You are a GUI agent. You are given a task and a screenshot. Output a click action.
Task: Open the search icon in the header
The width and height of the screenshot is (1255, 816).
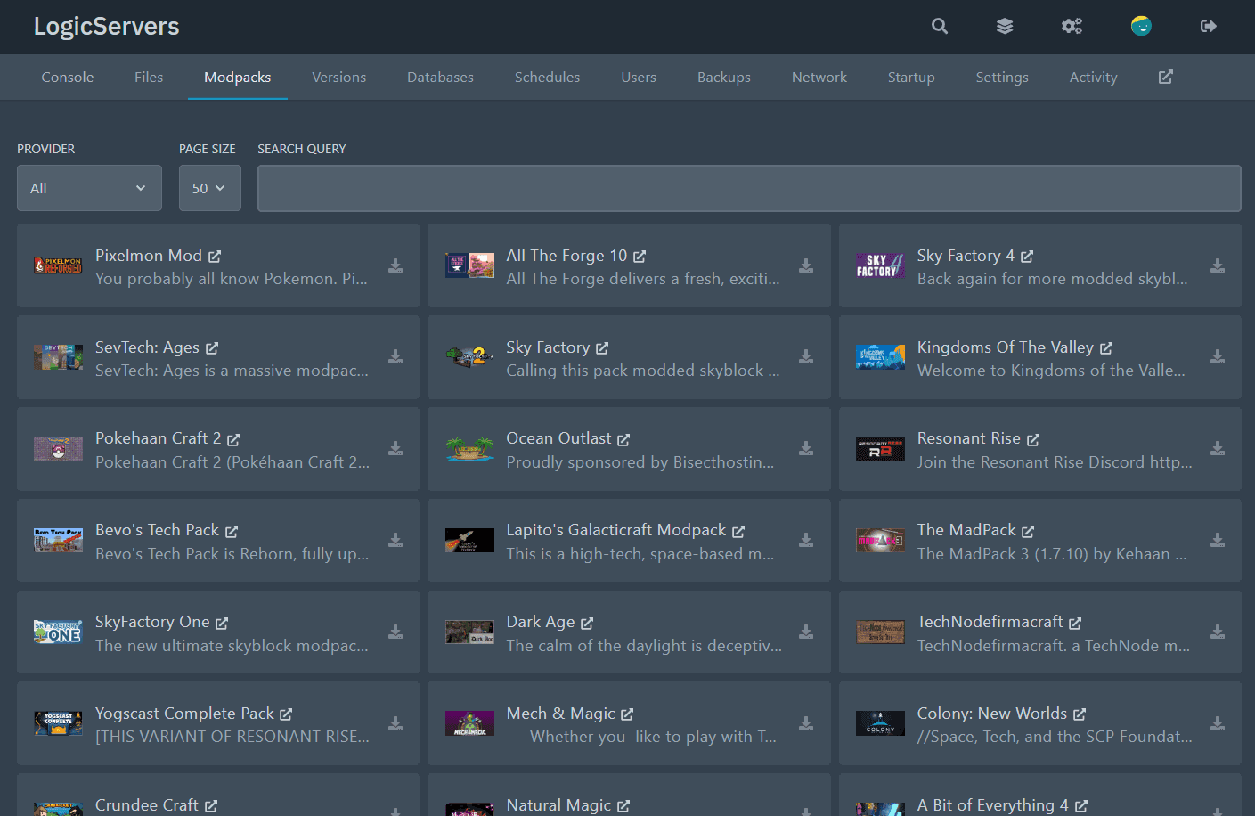point(940,26)
